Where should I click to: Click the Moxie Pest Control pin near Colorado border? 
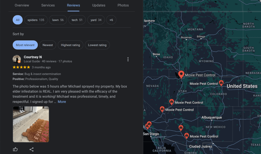221,83
